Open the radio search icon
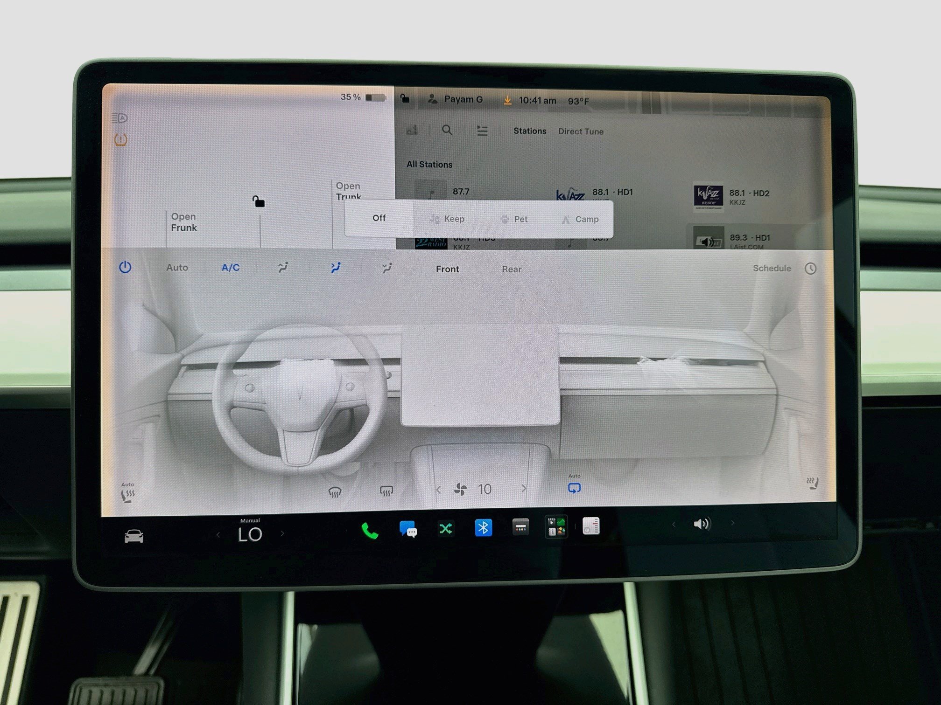 [447, 130]
